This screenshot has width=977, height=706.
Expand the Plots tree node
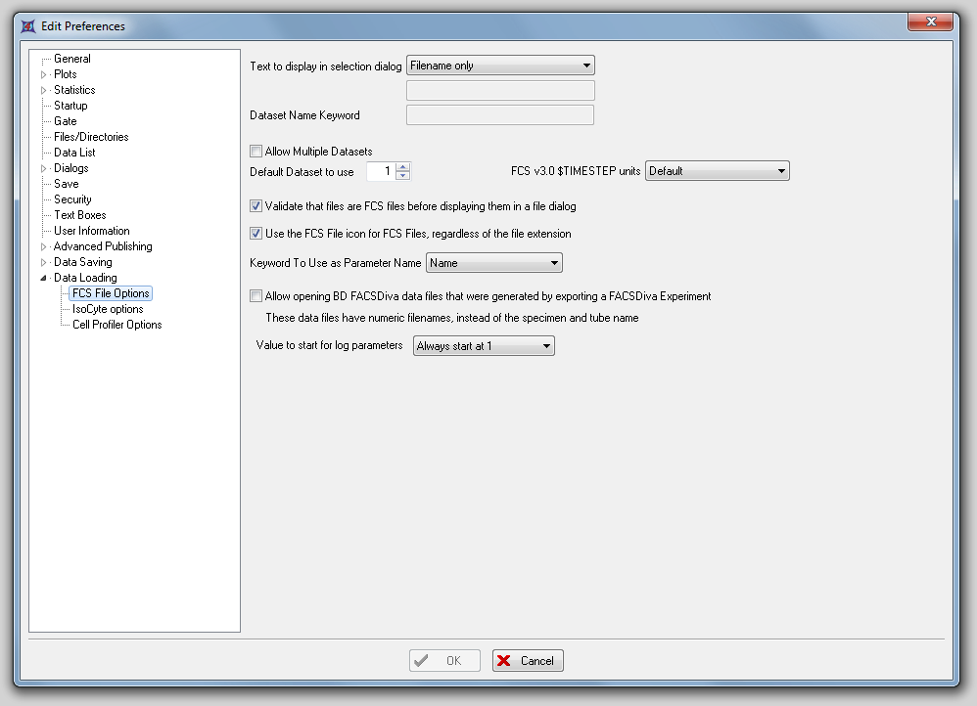click(43, 74)
